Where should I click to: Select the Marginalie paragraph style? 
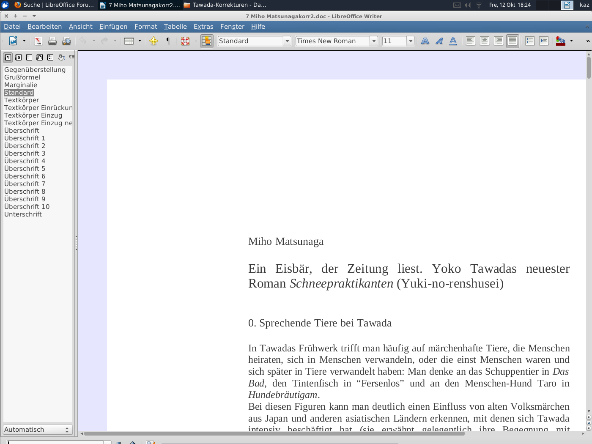tap(21, 85)
